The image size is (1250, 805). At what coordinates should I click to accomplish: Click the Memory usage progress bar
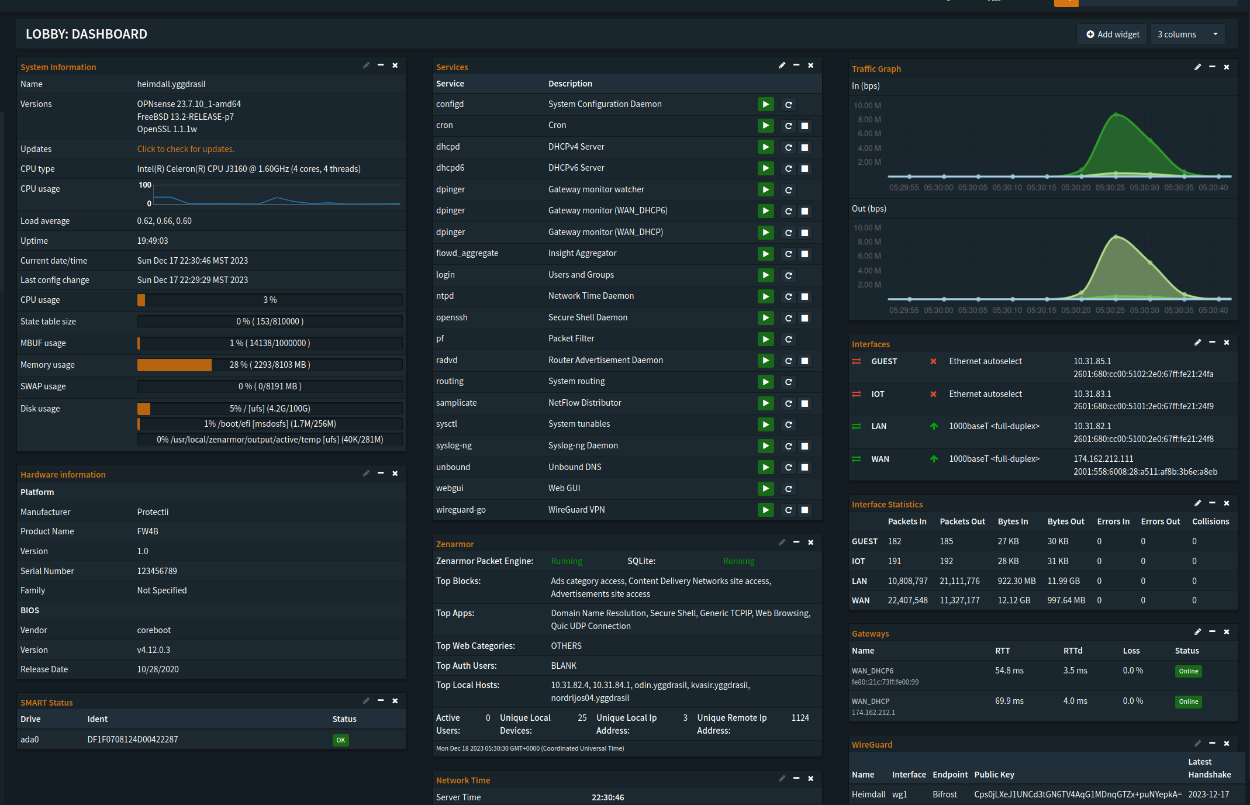click(270, 365)
